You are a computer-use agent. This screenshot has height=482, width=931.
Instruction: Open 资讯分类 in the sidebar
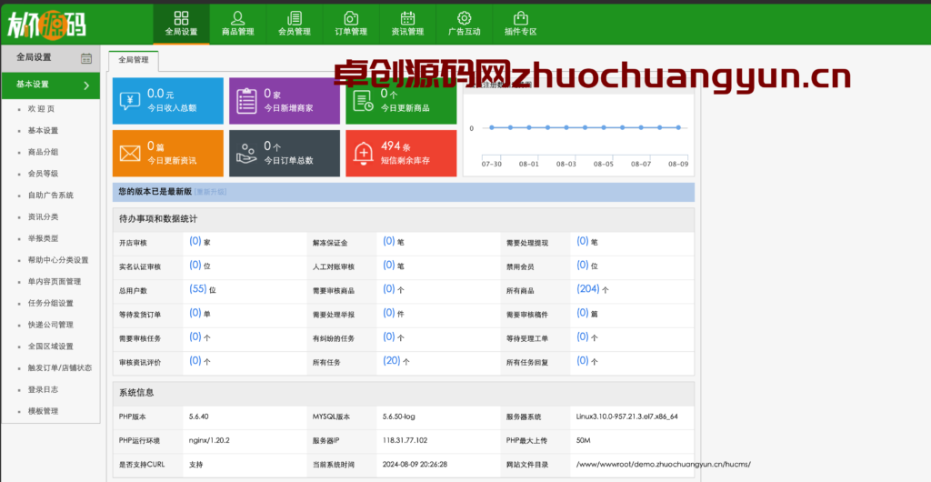pyautogui.click(x=43, y=216)
